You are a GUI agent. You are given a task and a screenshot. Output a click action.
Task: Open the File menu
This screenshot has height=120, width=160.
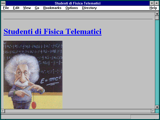(x=6, y=8)
